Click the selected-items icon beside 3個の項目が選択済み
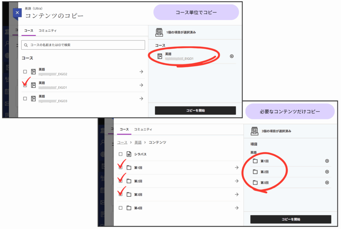Screen dimensions: 341x229 pos(254,131)
